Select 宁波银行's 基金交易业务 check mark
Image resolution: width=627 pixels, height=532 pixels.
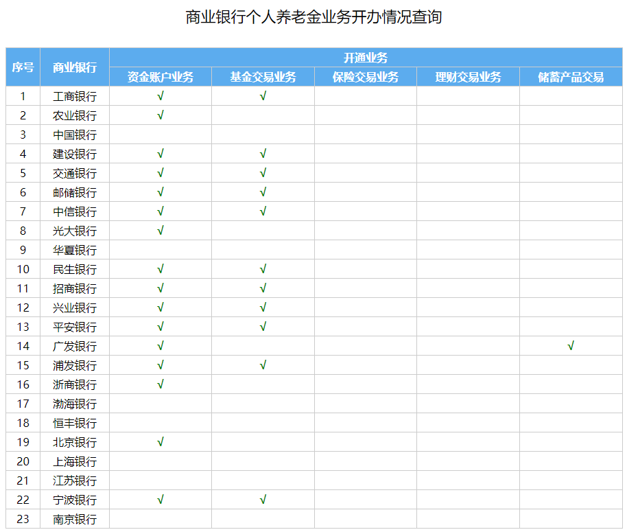(x=263, y=499)
